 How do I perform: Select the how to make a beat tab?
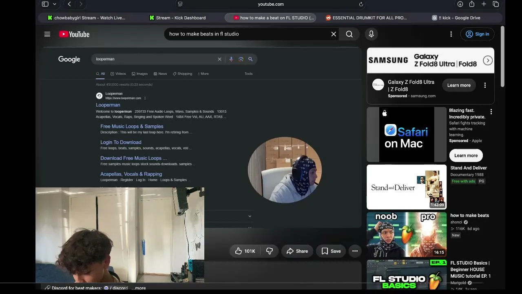pyautogui.click(x=270, y=18)
